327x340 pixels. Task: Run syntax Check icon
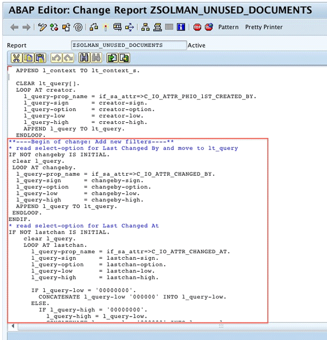[x=94, y=27]
